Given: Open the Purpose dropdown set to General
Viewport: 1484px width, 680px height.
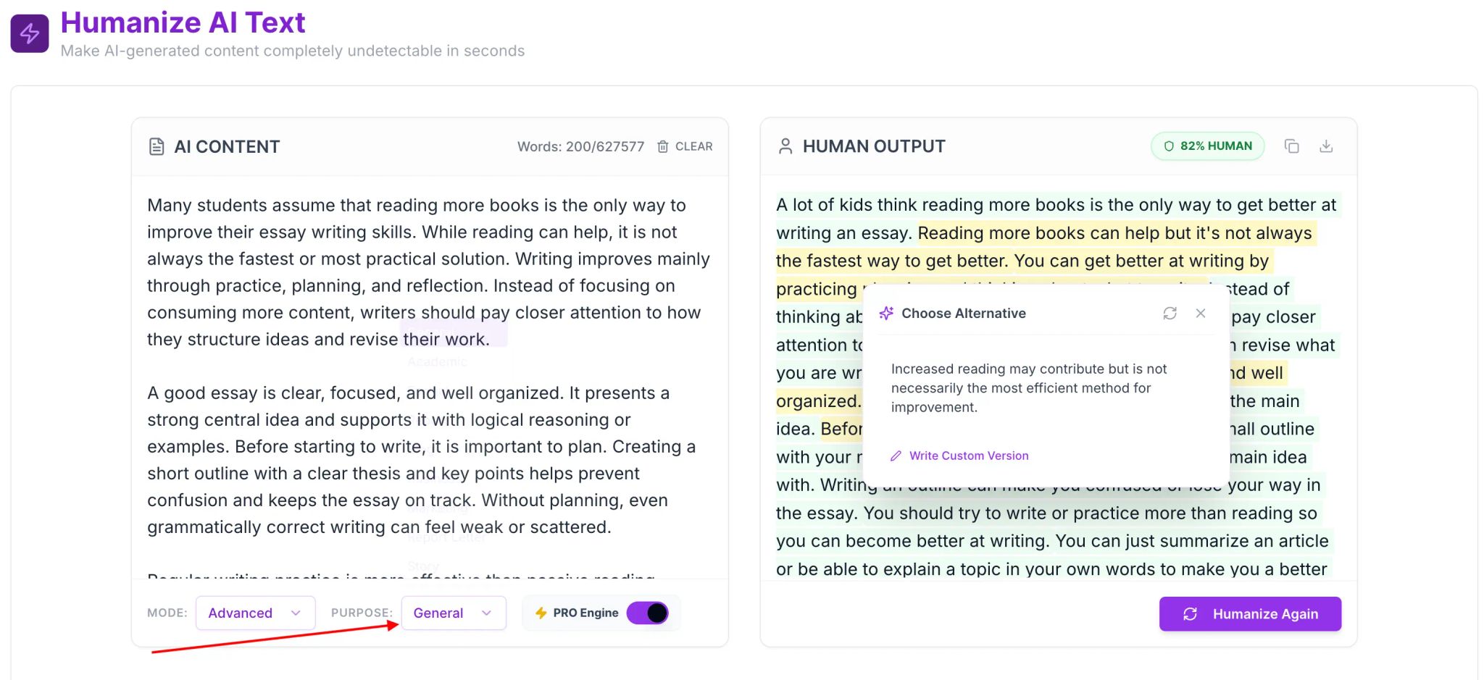Looking at the screenshot, I should click(x=453, y=613).
